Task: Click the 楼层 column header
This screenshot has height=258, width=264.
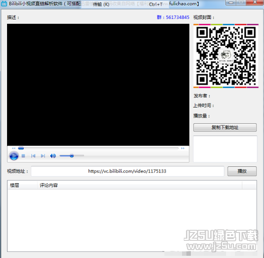Action: (x=22, y=185)
